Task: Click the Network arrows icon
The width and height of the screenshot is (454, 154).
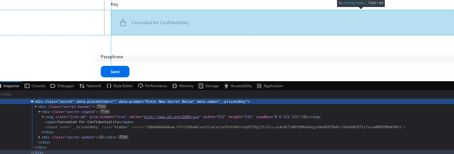Action: (82, 86)
